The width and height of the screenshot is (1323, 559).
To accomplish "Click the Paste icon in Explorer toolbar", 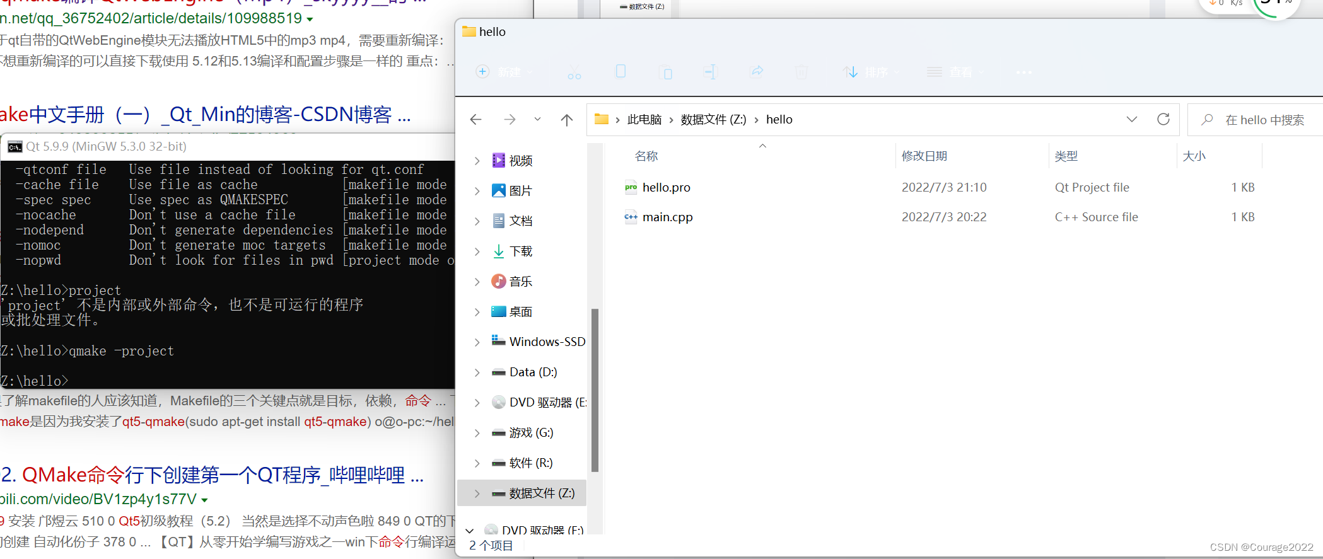I will point(666,72).
